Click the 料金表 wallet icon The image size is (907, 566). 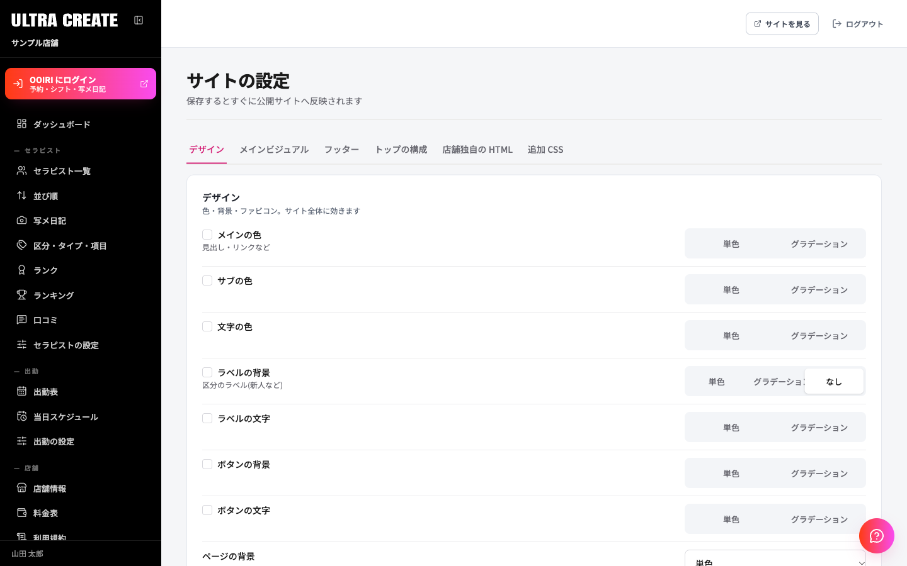coord(21,513)
